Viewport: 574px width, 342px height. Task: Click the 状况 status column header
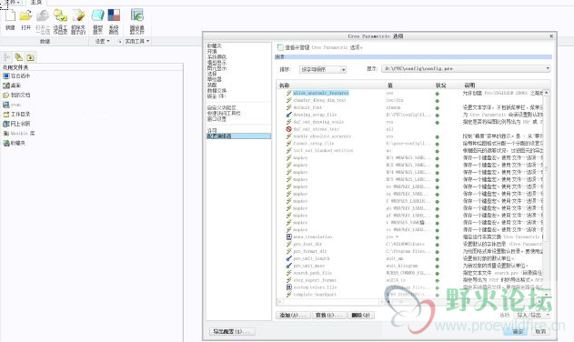(x=441, y=85)
